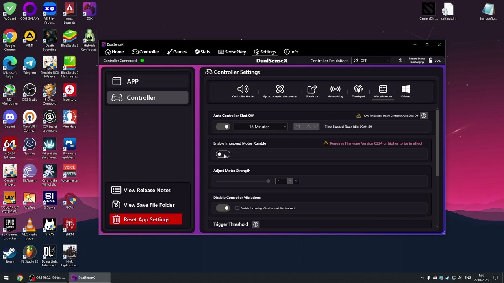Open settings.ini file on desktop
The height and width of the screenshot is (283, 504).
click(448, 11)
